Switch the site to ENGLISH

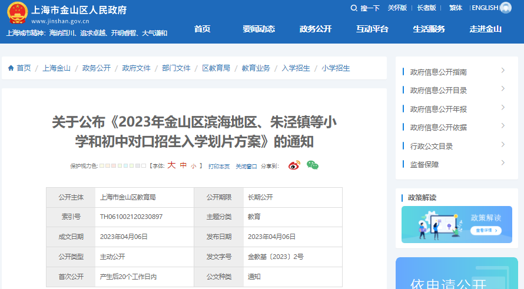click(485, 8)
